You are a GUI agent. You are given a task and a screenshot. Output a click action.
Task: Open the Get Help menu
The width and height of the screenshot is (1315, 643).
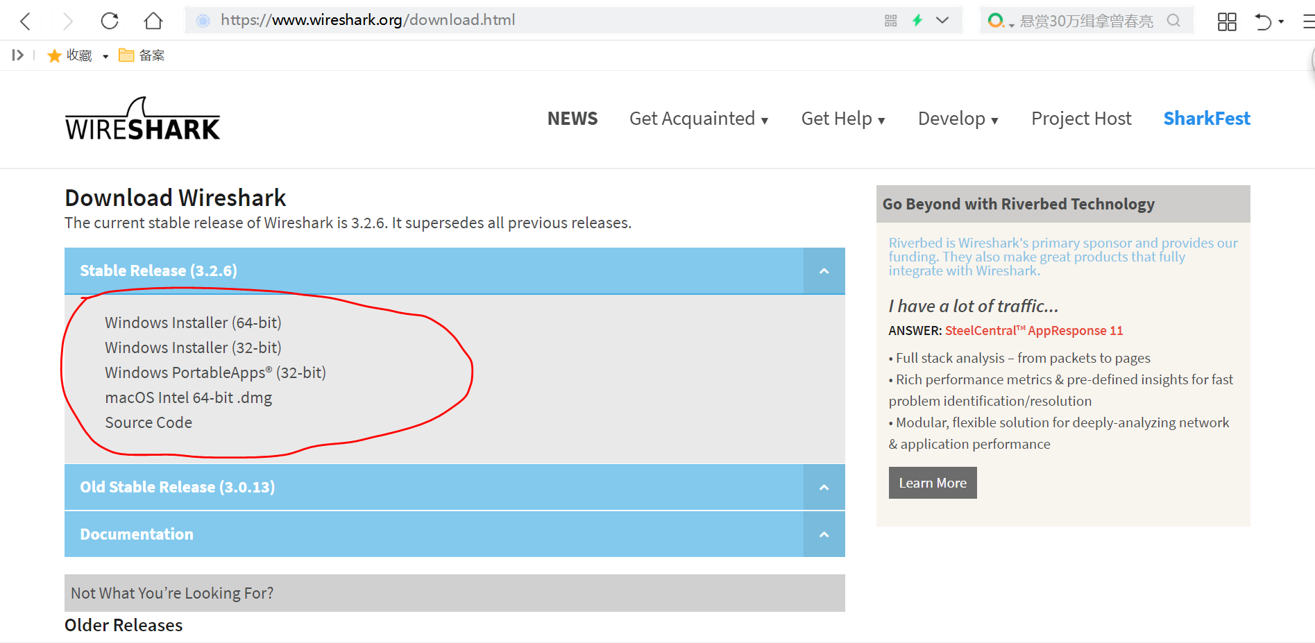point(843,119)
